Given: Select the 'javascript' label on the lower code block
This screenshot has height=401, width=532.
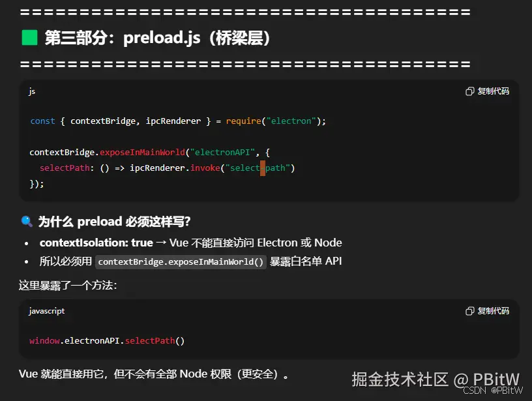Looking at the screenshot, I should (x=46, y=311).
